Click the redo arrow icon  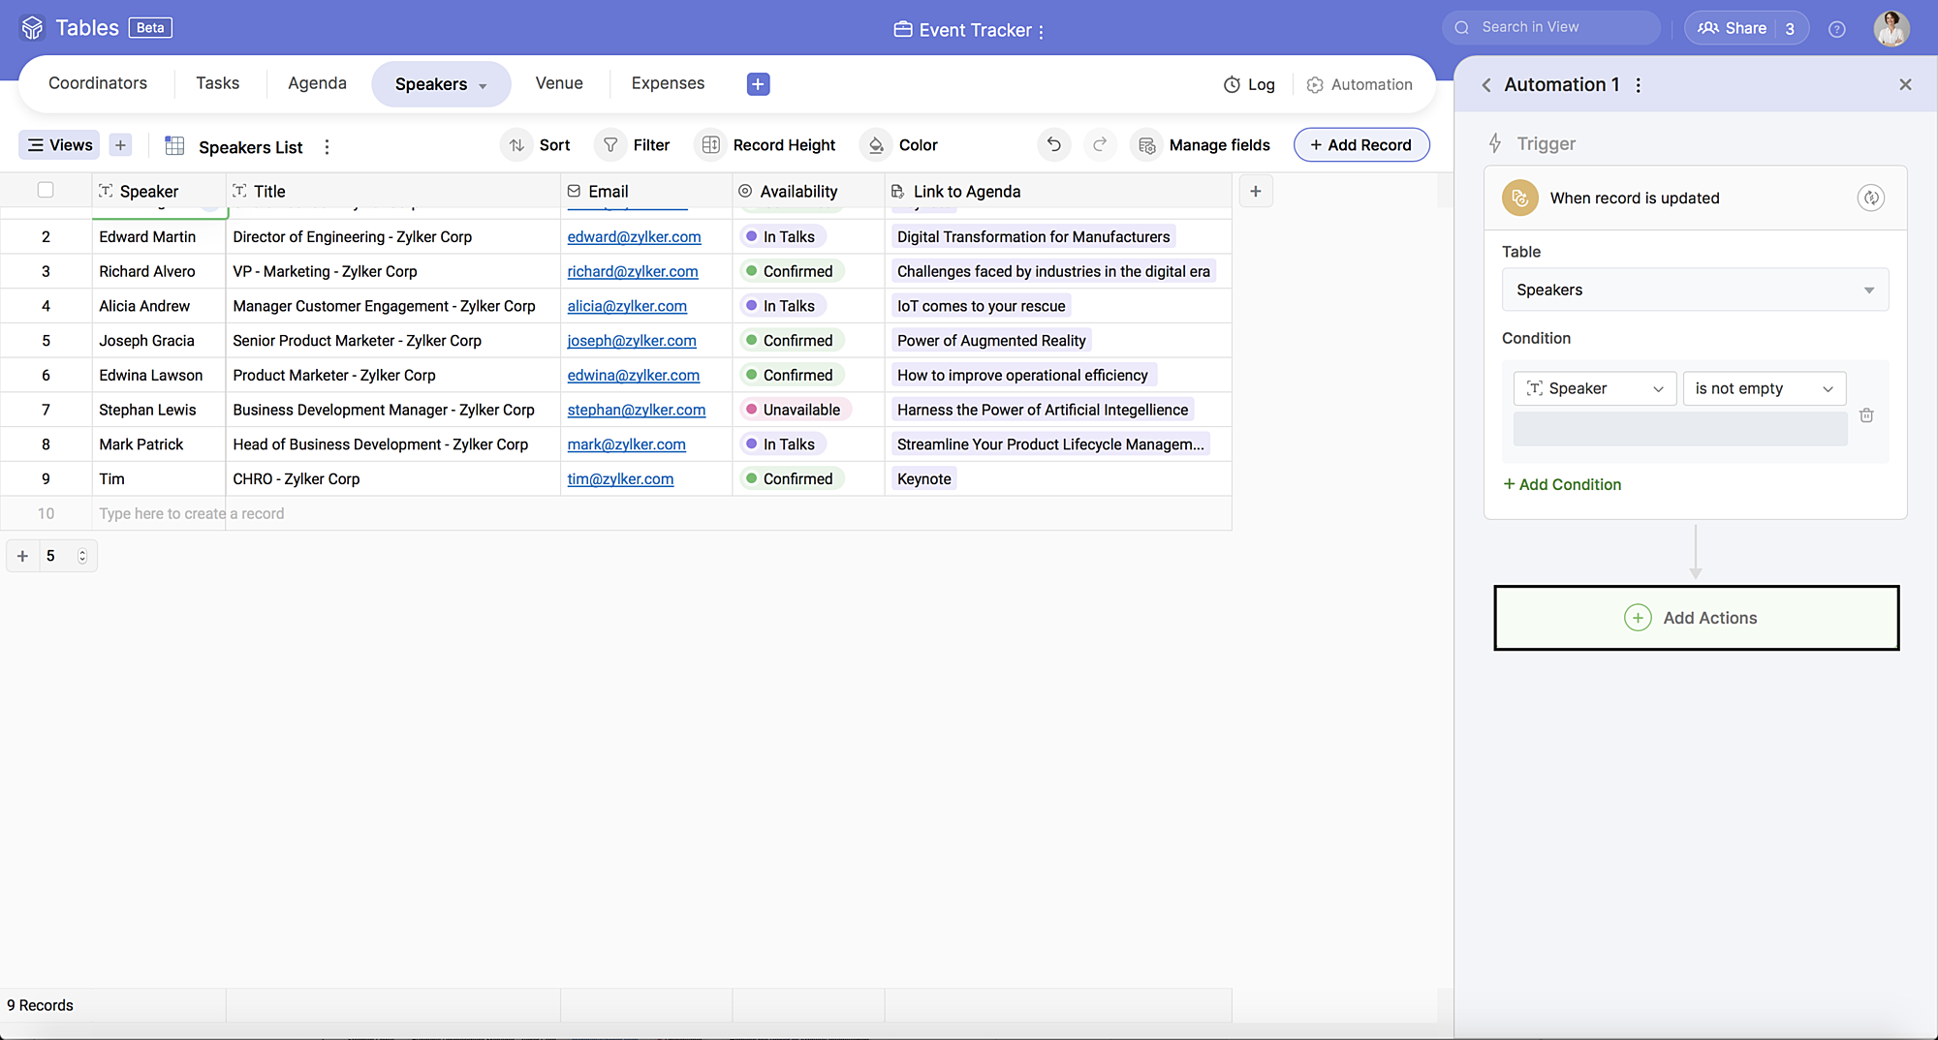pos(1100,145)
